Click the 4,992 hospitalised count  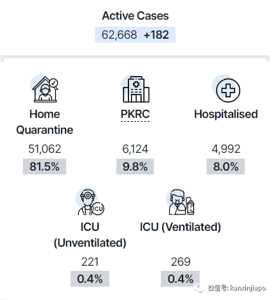pyautogui.click(x=226, y=149)
